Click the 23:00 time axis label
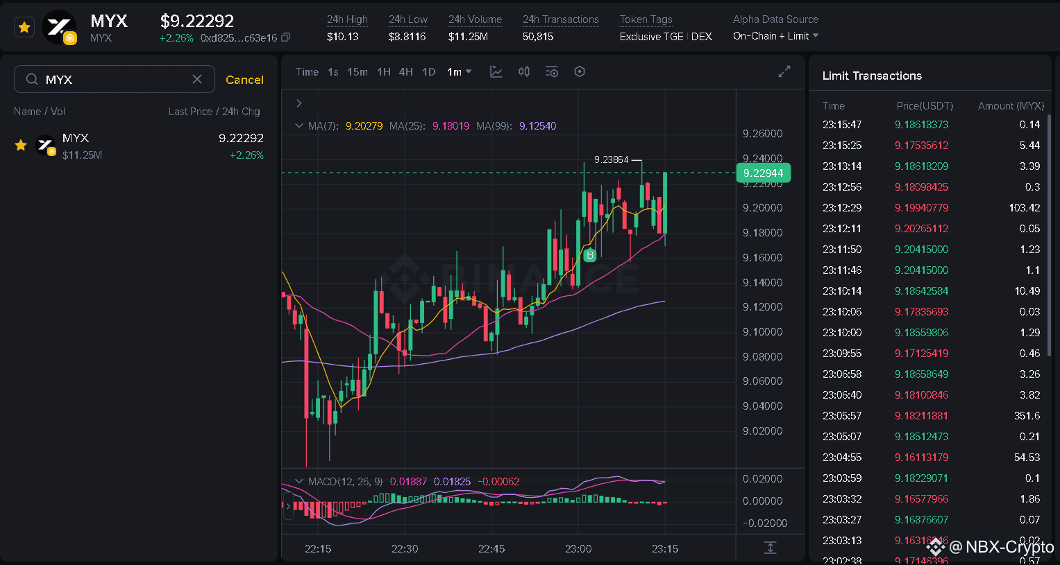This screenshot has width=1060, height=565. 578,549
